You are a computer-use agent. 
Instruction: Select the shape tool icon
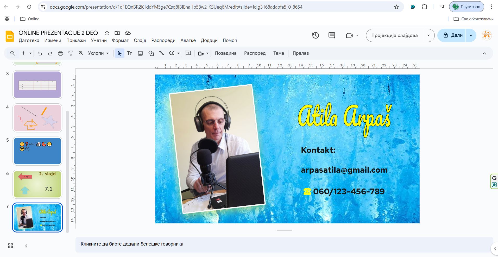pos(151,53)
